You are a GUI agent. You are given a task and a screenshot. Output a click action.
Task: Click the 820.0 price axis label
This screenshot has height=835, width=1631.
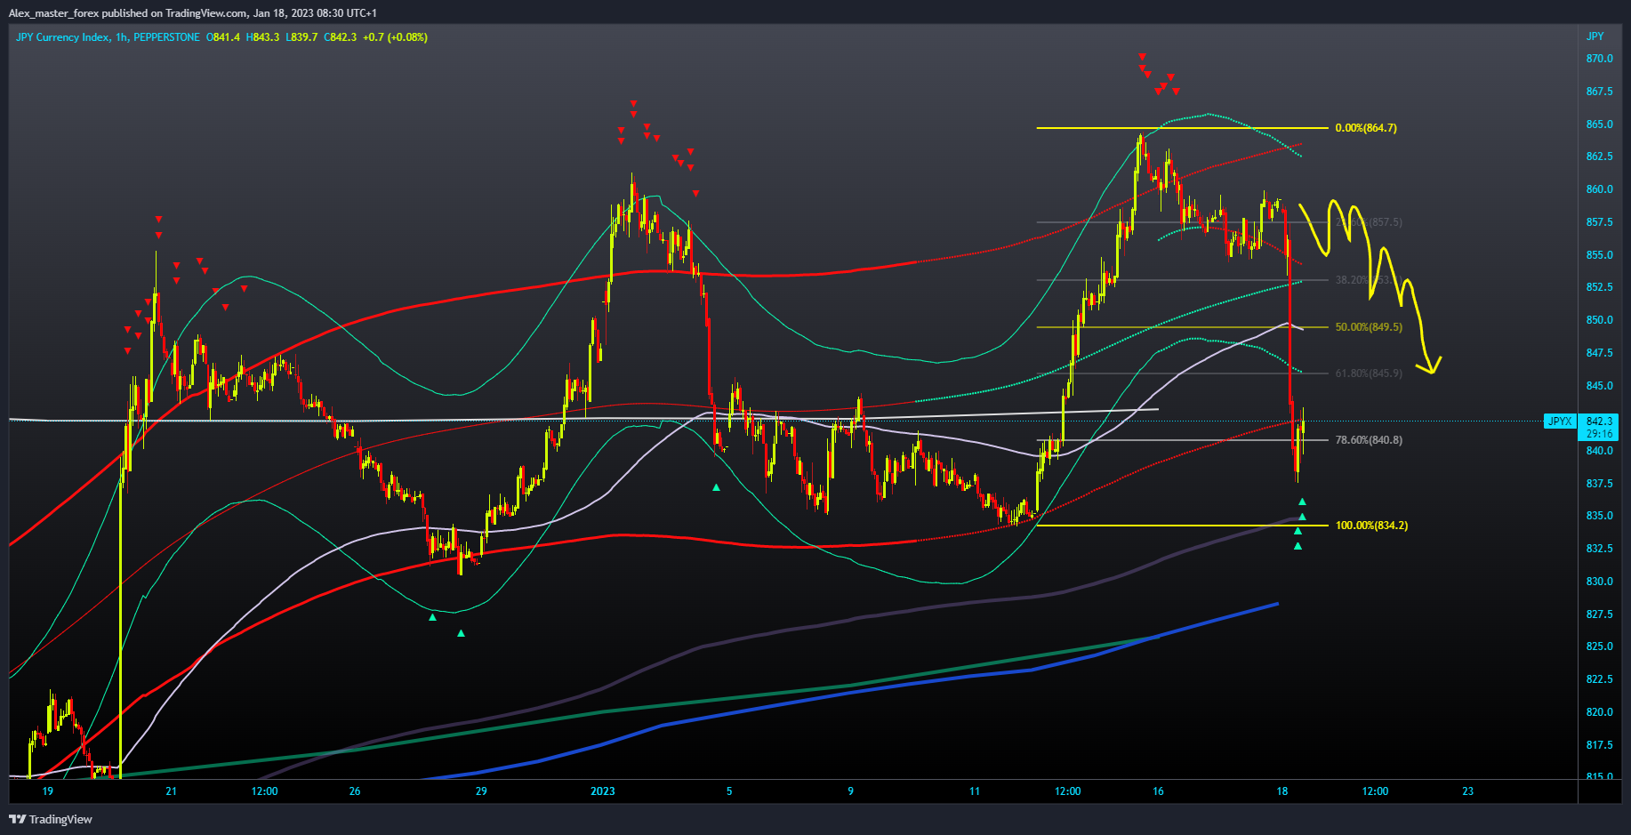tap(1599, 712)
